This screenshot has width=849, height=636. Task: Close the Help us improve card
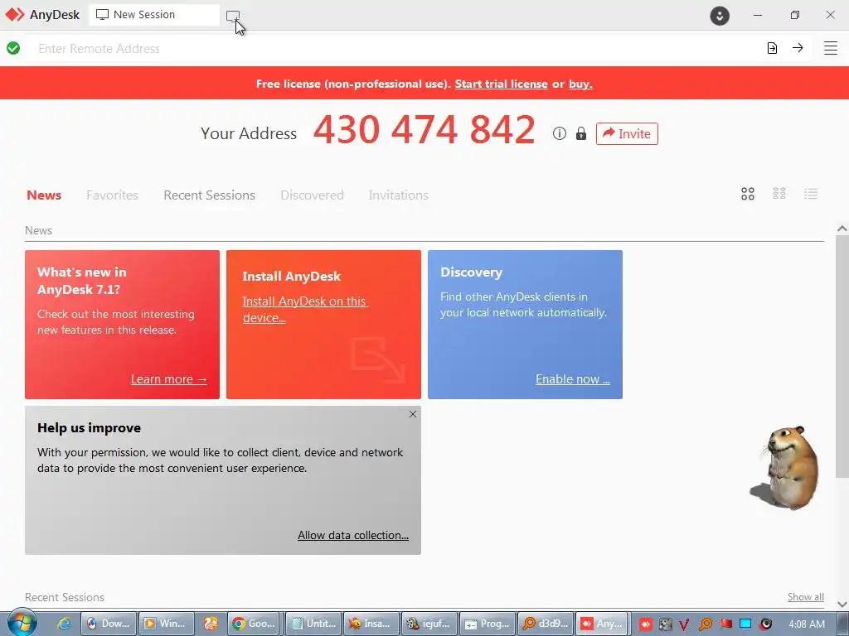pyautogui.click(x=413, y=414)
